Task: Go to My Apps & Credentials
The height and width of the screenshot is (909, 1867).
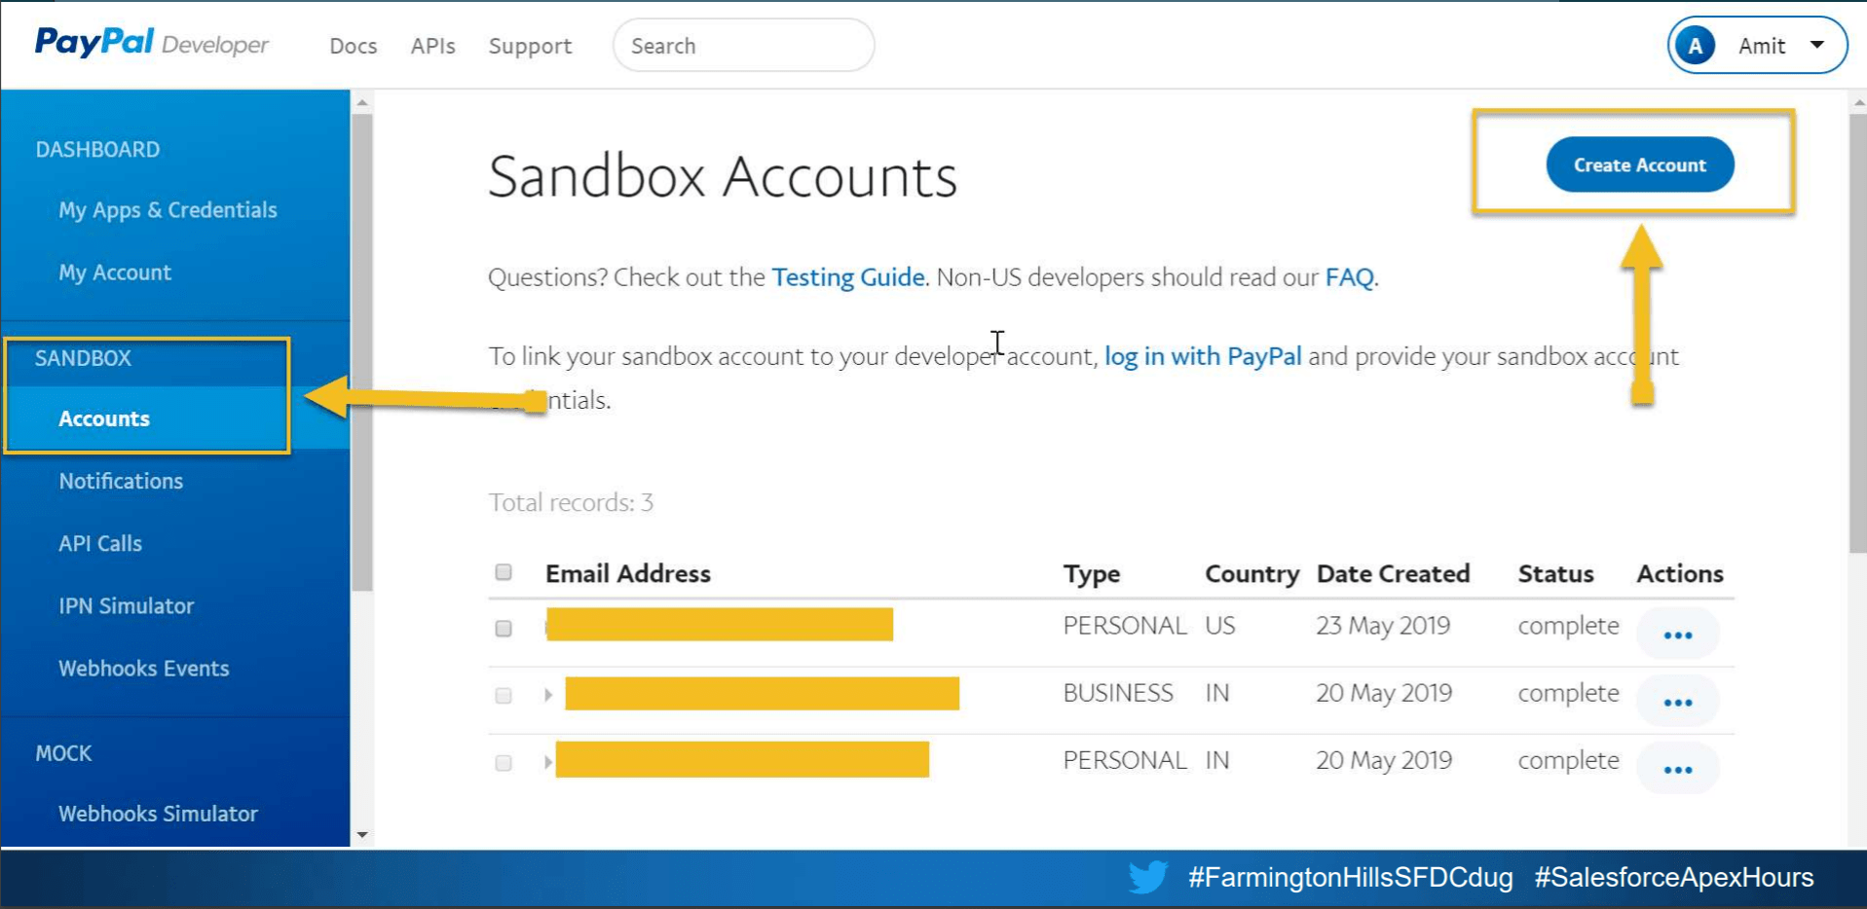Action: point(168,210)
